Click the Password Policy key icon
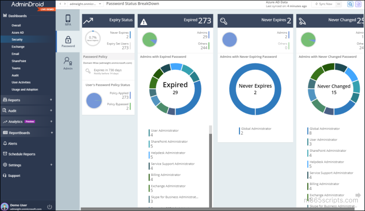The image size is (365, 211). pyautogui.click(x=88, y=71)
